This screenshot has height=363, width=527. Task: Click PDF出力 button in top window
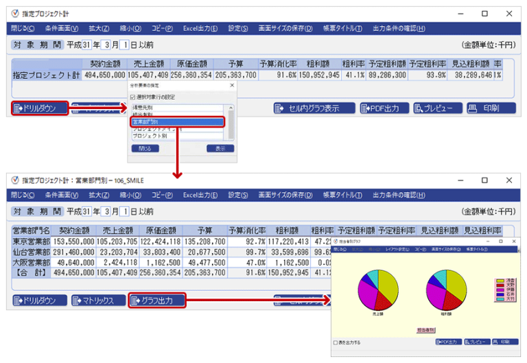384,108
